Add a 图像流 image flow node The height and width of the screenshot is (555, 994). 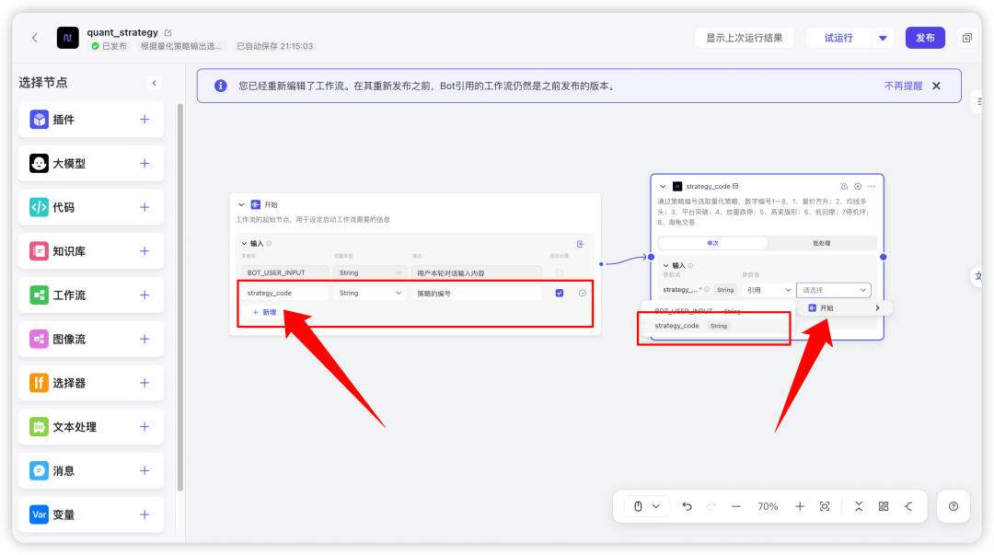click(144, 339)
